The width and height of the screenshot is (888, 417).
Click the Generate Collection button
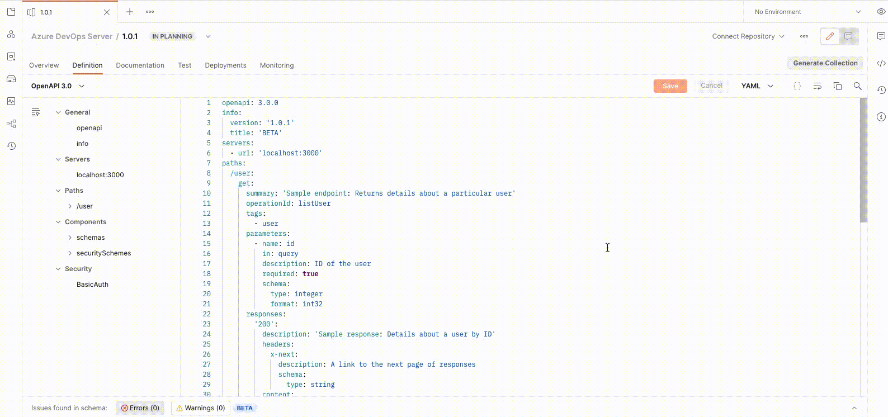click(x=825, y=63)
